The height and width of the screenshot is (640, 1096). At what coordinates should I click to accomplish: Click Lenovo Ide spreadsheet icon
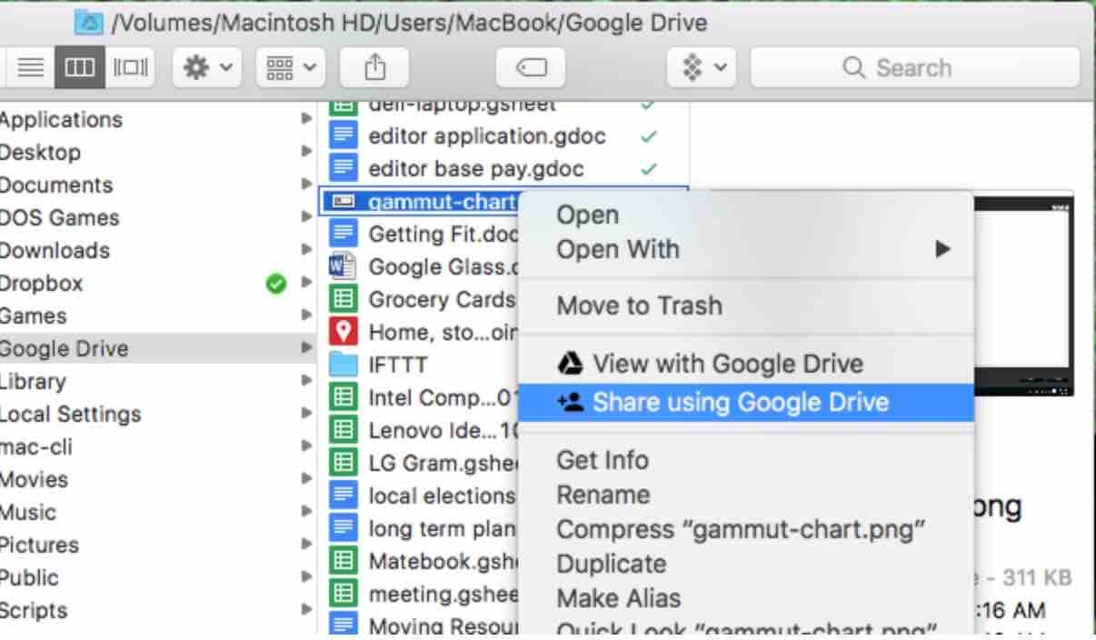pos(343,430)
